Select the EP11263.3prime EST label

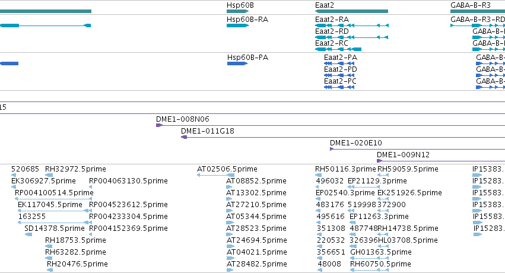(379, 217)
